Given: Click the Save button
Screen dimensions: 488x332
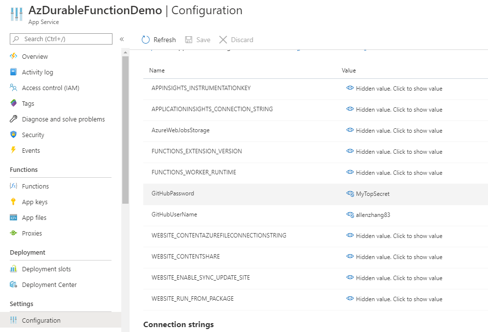Looking at the screenshot, I should pyautogui.click(x=198, y=40).
